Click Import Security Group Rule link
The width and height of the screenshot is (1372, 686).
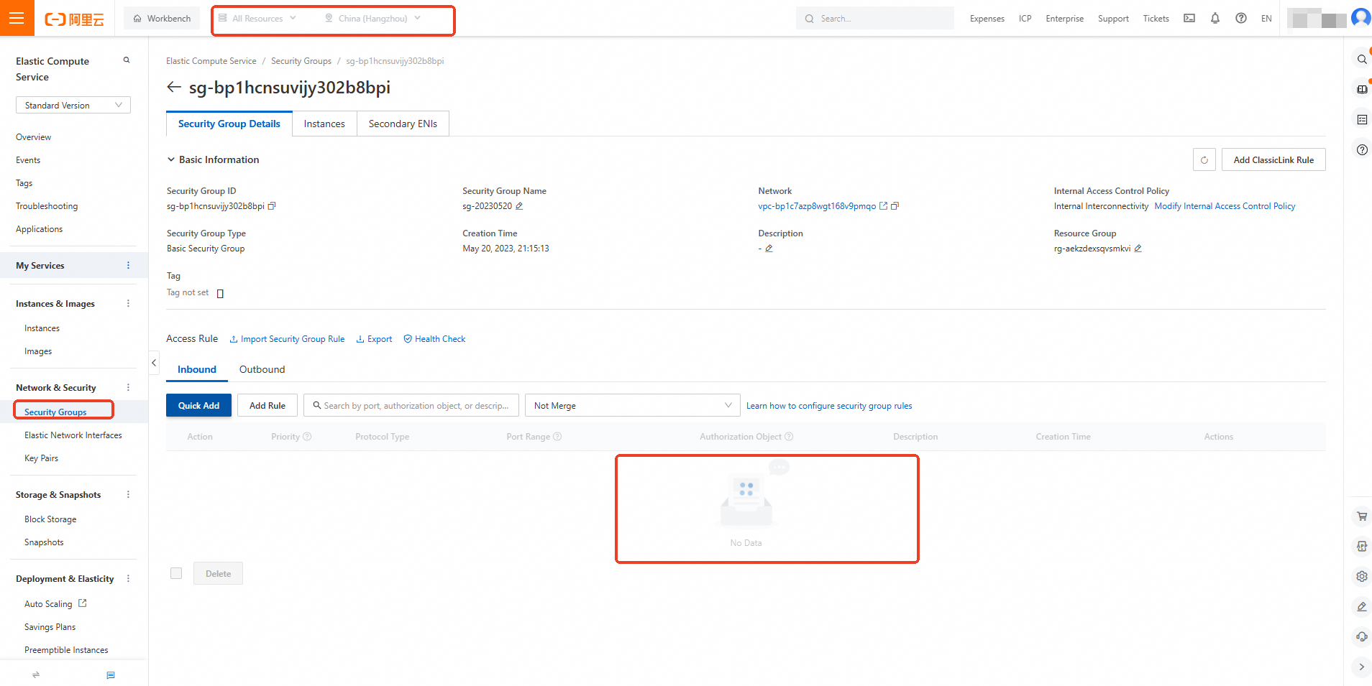[287, 339]
